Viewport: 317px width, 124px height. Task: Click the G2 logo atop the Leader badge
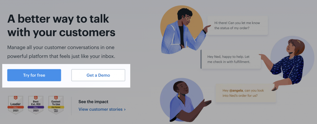15,98
